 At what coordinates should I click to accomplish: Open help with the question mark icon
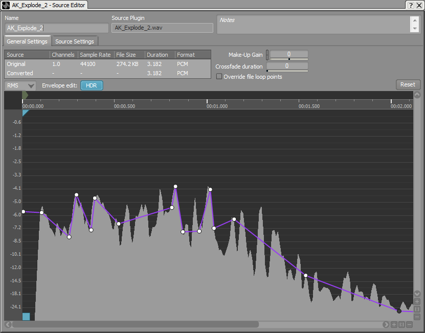pos(411,5)
